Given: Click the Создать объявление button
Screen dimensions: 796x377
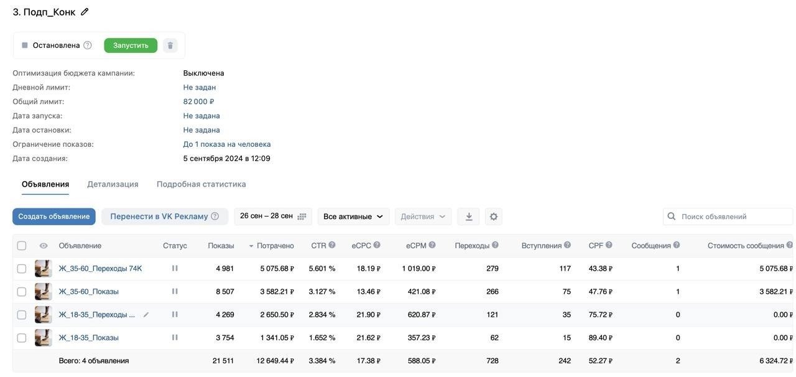Looking at the screenshot, I should [54, 216].
